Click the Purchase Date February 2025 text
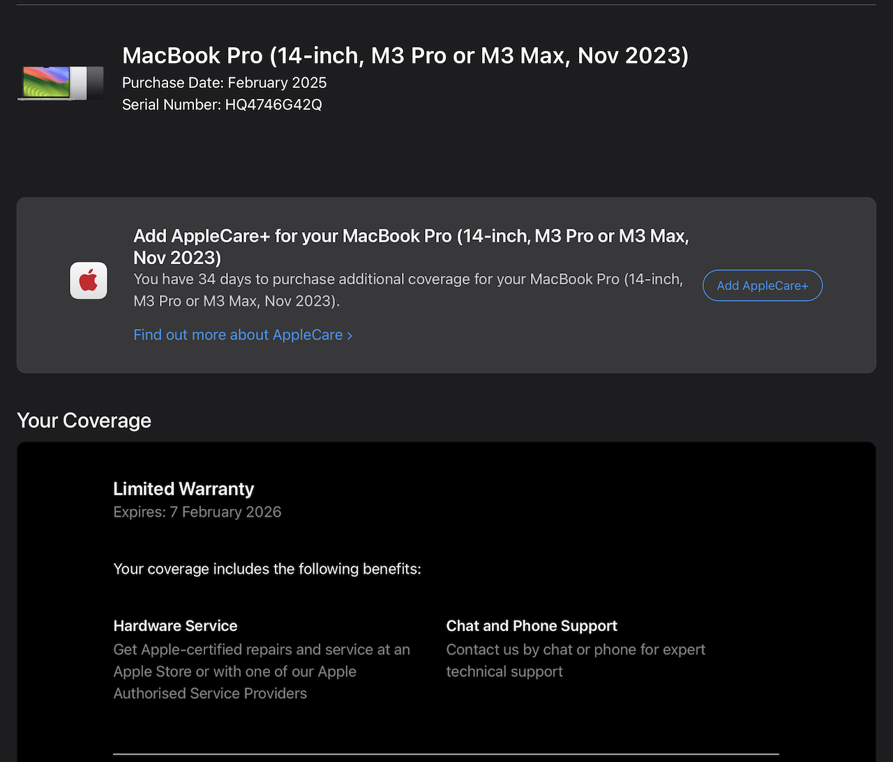The height and width of the screenshot is (762, 893). (225, 82)
